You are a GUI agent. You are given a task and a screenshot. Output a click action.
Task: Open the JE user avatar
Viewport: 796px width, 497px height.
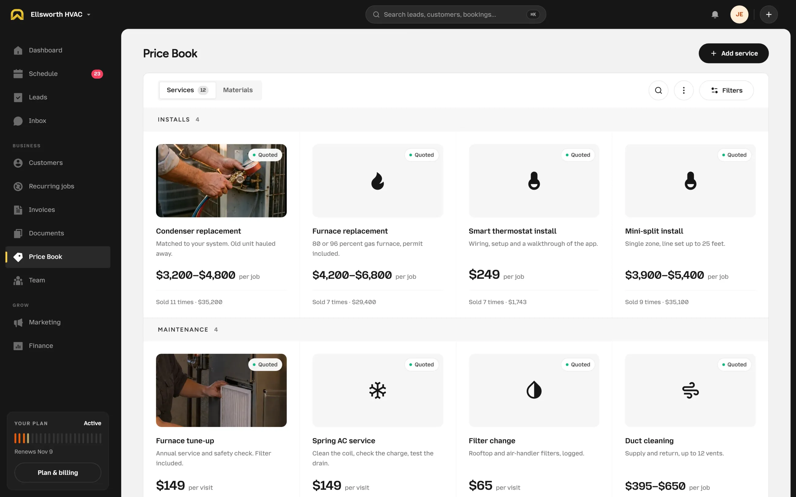pyautogui.click(x=739, y=14)
